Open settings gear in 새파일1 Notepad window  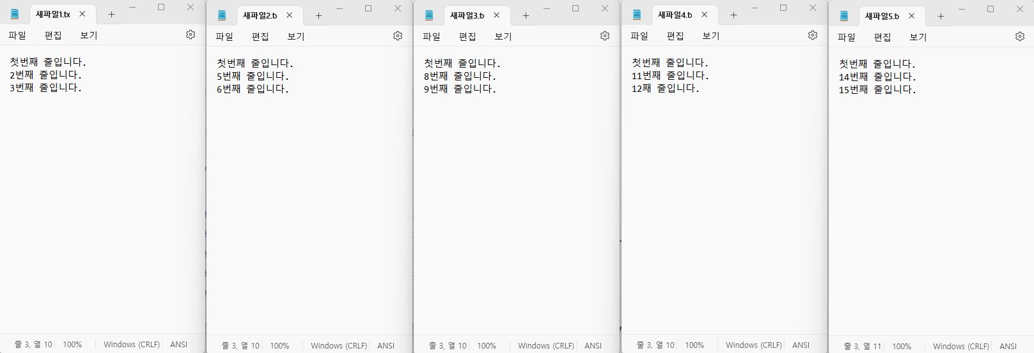[191, 34]
